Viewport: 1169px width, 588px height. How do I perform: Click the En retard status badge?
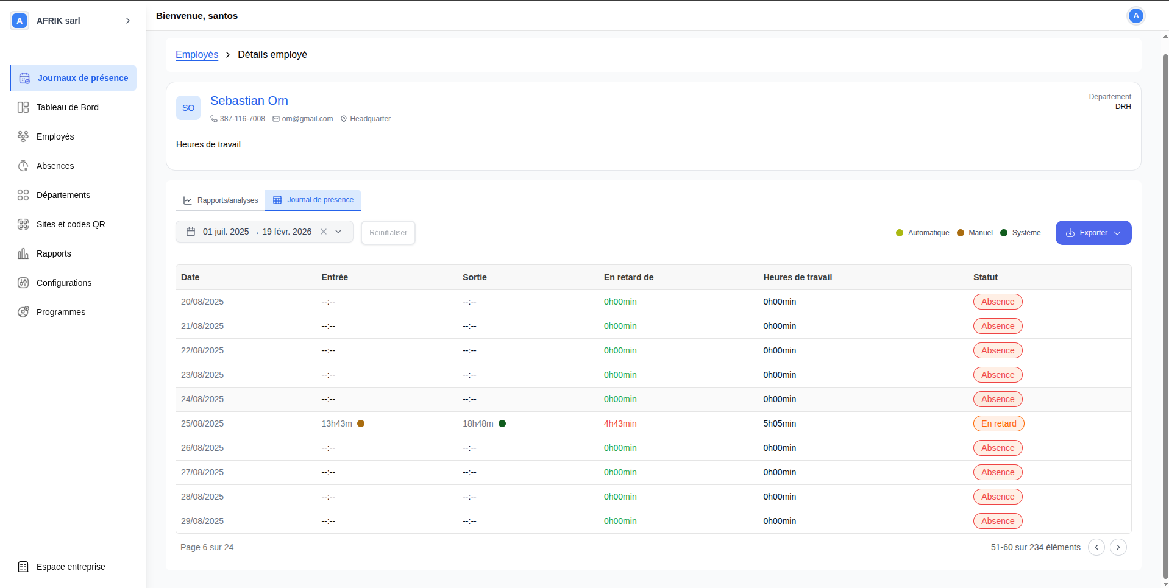coord(998,423)
